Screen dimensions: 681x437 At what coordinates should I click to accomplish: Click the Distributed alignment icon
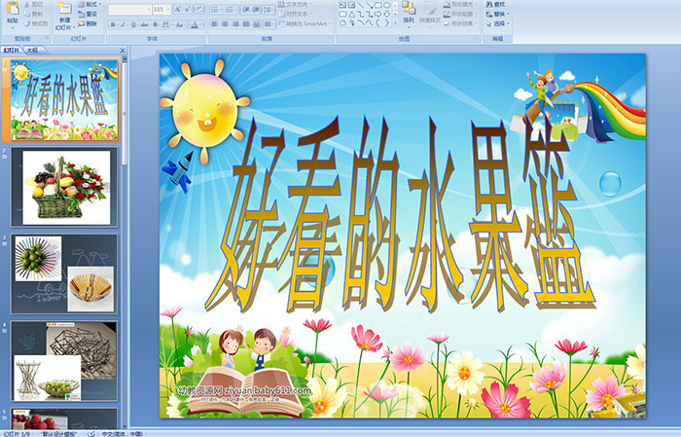click(256, 24)
